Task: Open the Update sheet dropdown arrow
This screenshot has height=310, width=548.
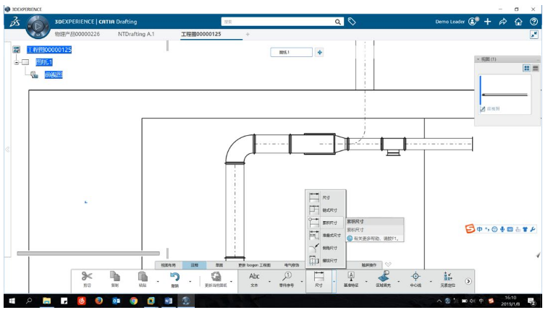Action: pos(231,281)
